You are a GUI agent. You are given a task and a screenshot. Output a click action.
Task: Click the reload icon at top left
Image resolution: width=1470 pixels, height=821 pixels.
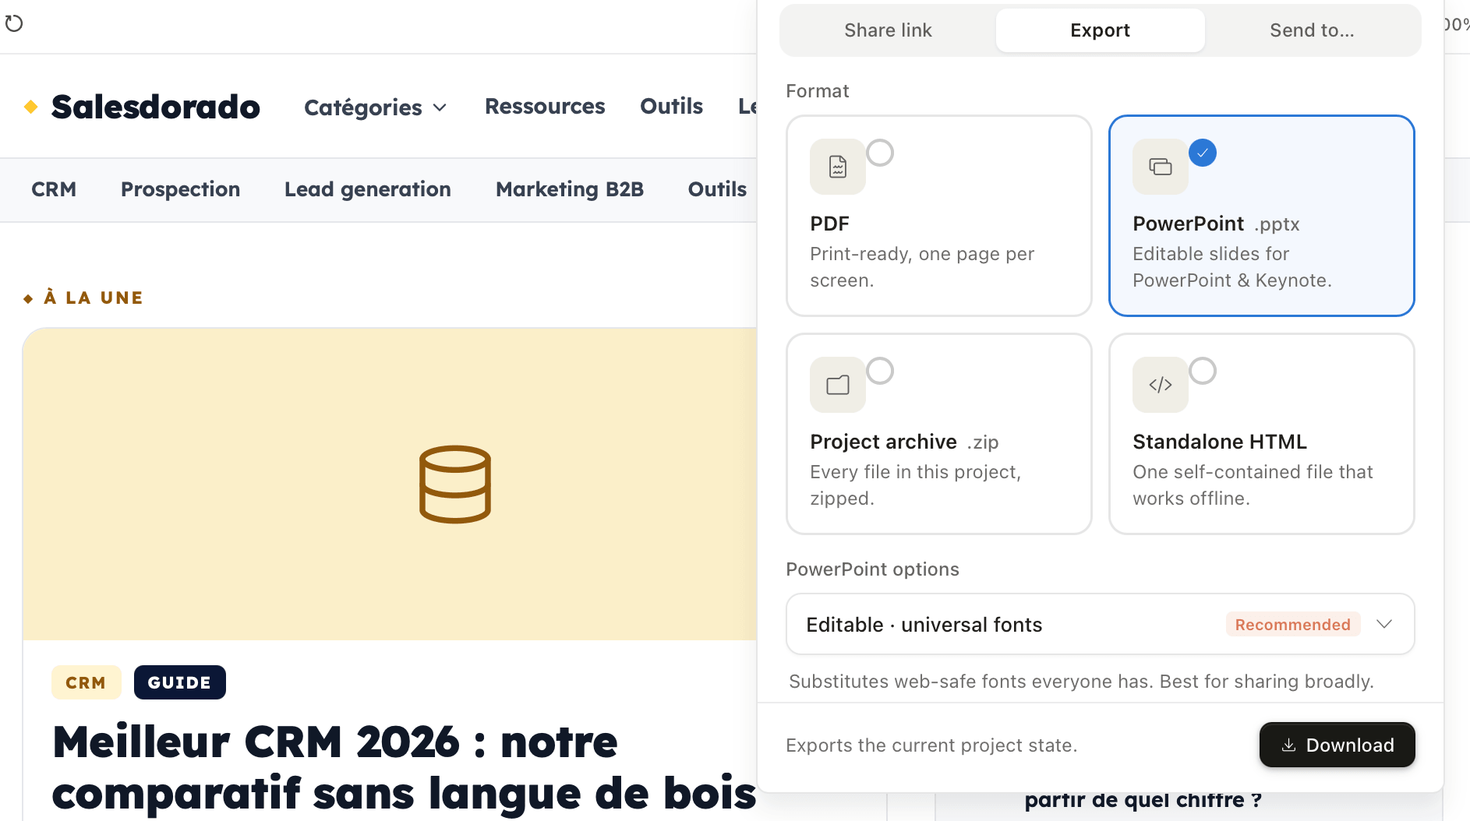(x=14, y=23)
